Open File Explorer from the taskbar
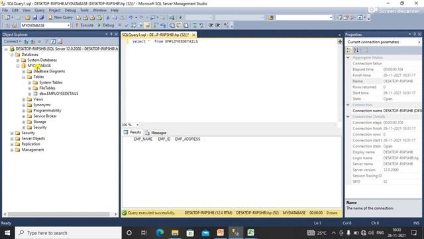 pos(175,233)
